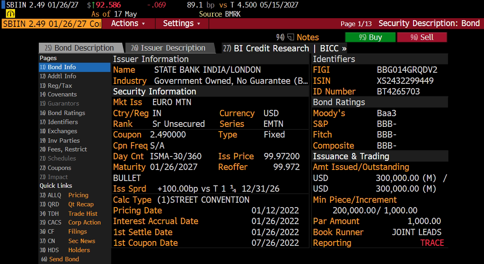Click the red Sell button
The width and height of the screenshot is (484, 264).
tap(422, 37)
